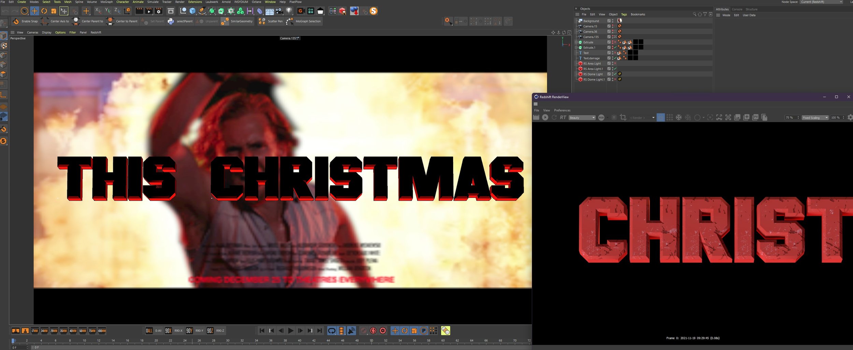The image size is (853, 350).
Task: Select the Rotate tool
Action: click(44, 11)
